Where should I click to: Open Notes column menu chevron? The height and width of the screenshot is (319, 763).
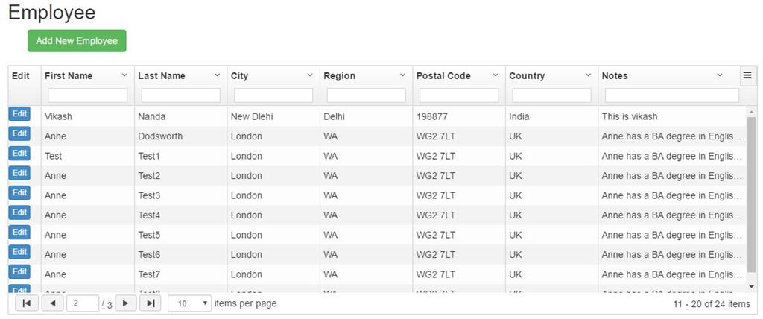tap(720, 75)
